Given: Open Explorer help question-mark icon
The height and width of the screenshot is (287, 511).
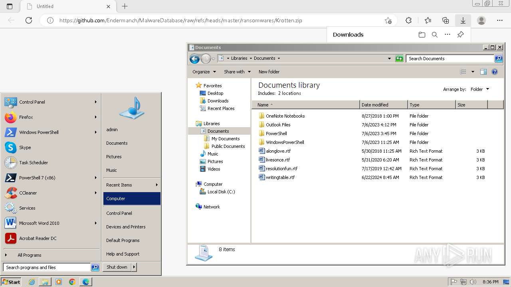Looking at the screenshot, I should [x=495, y=72].
